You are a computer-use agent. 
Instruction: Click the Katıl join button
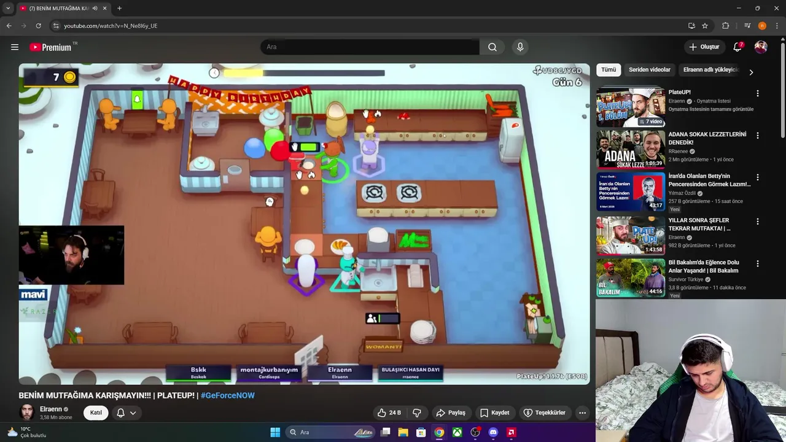(x=96, y=413)
